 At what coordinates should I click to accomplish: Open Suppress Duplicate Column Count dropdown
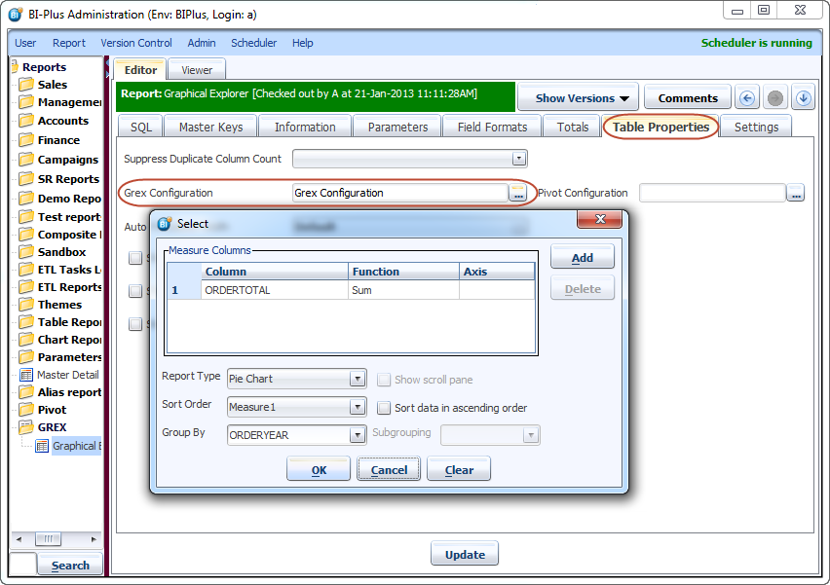[x=519, y=159]
